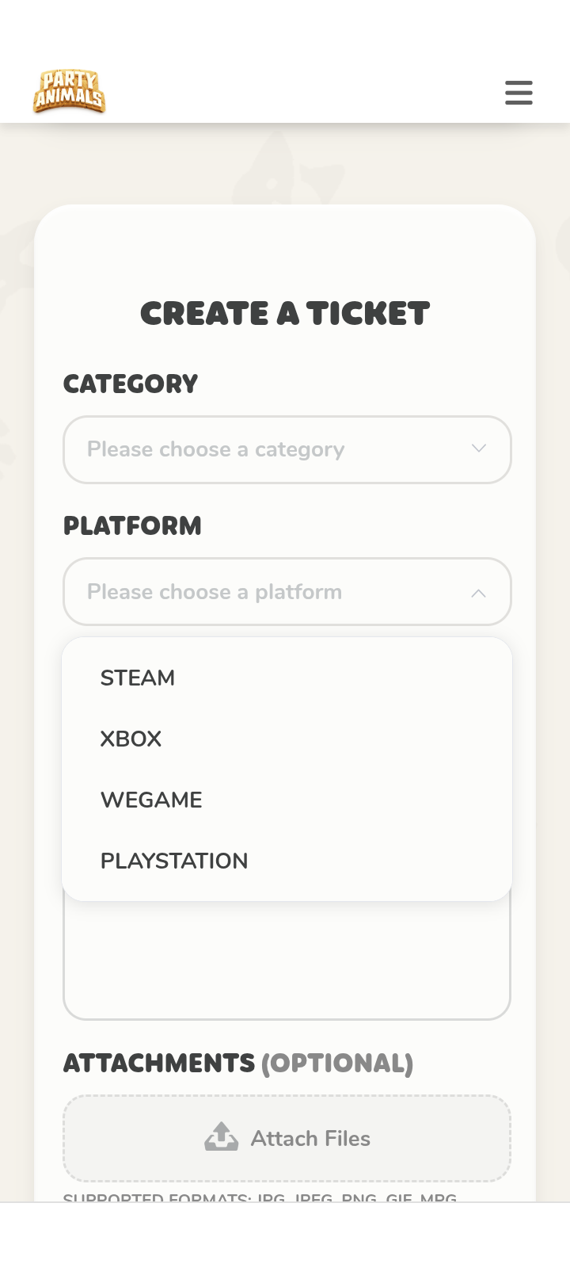Click the ATTACHMENTS section label

[x=159, y=1064]
